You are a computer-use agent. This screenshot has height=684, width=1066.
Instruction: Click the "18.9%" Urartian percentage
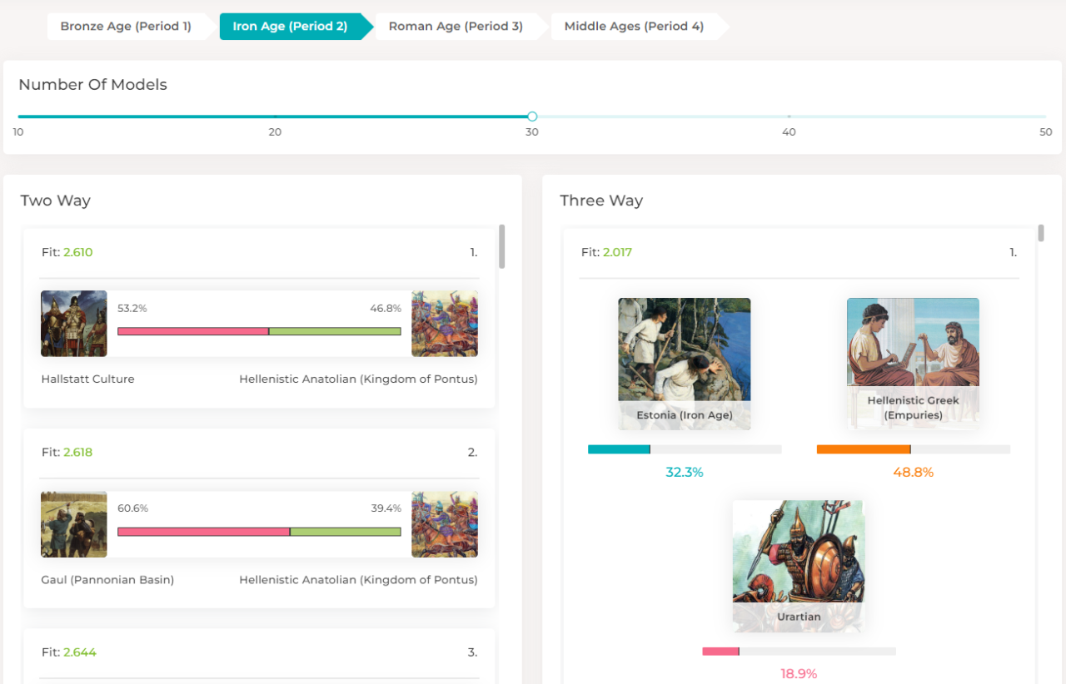[x=799, y=674]
